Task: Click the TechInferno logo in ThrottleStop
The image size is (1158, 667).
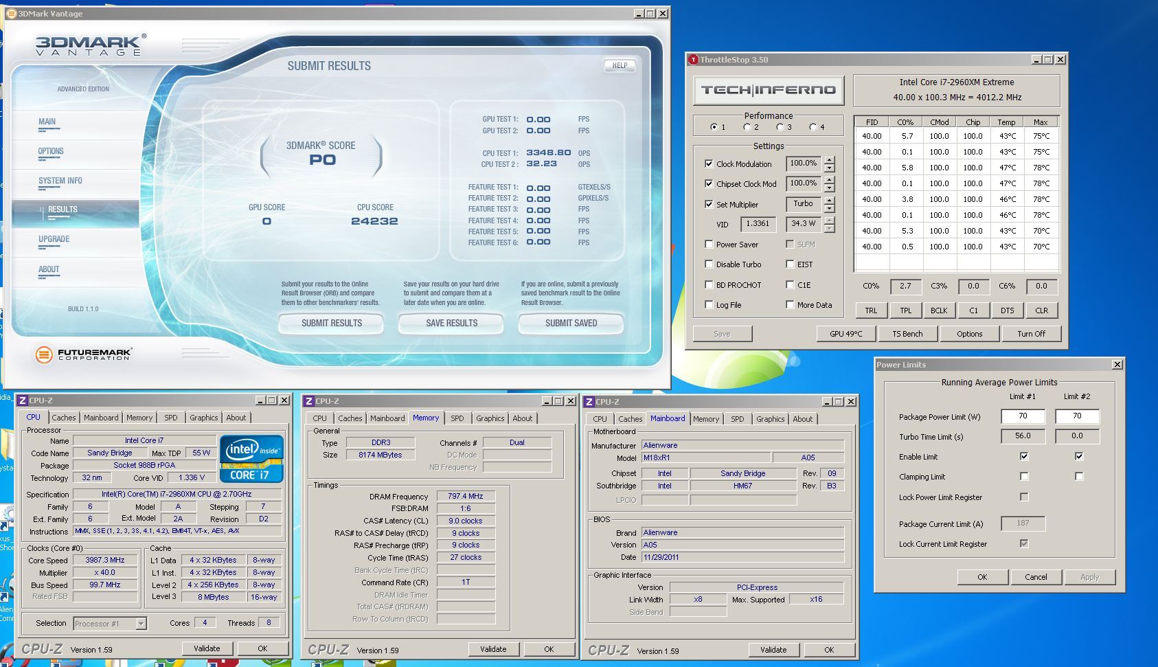Action: 768,90
